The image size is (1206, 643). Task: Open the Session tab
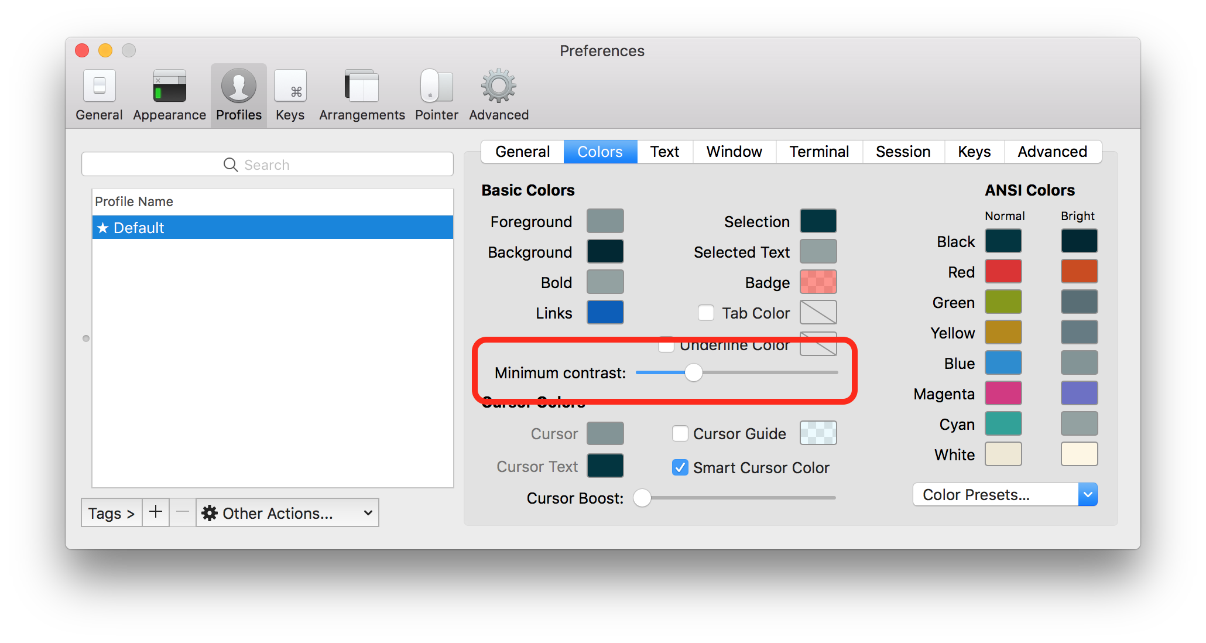(903, 152)
